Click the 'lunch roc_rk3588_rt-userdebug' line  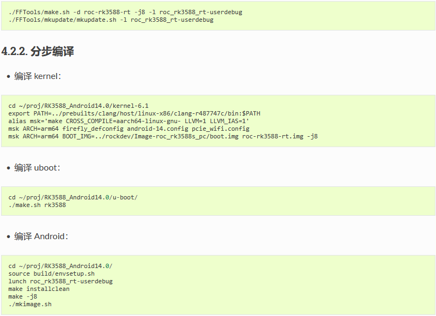[60, 281]
